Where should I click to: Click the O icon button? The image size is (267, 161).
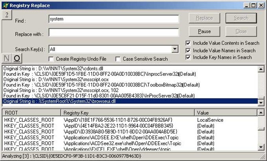(16, 59)
